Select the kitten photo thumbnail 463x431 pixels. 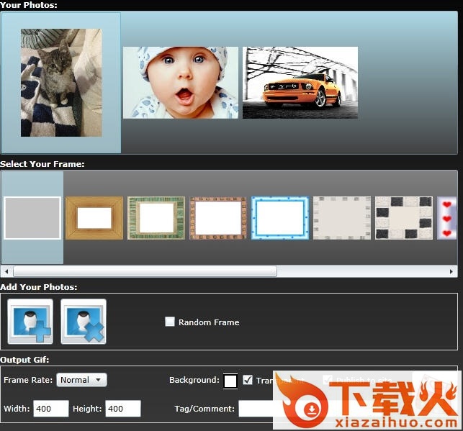[61, 83]
